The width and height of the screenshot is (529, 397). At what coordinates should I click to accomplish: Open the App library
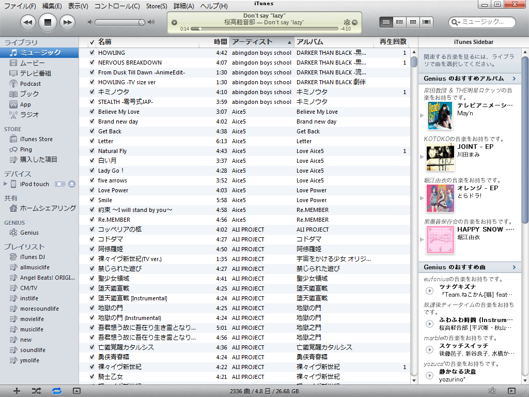coord(39,104)
